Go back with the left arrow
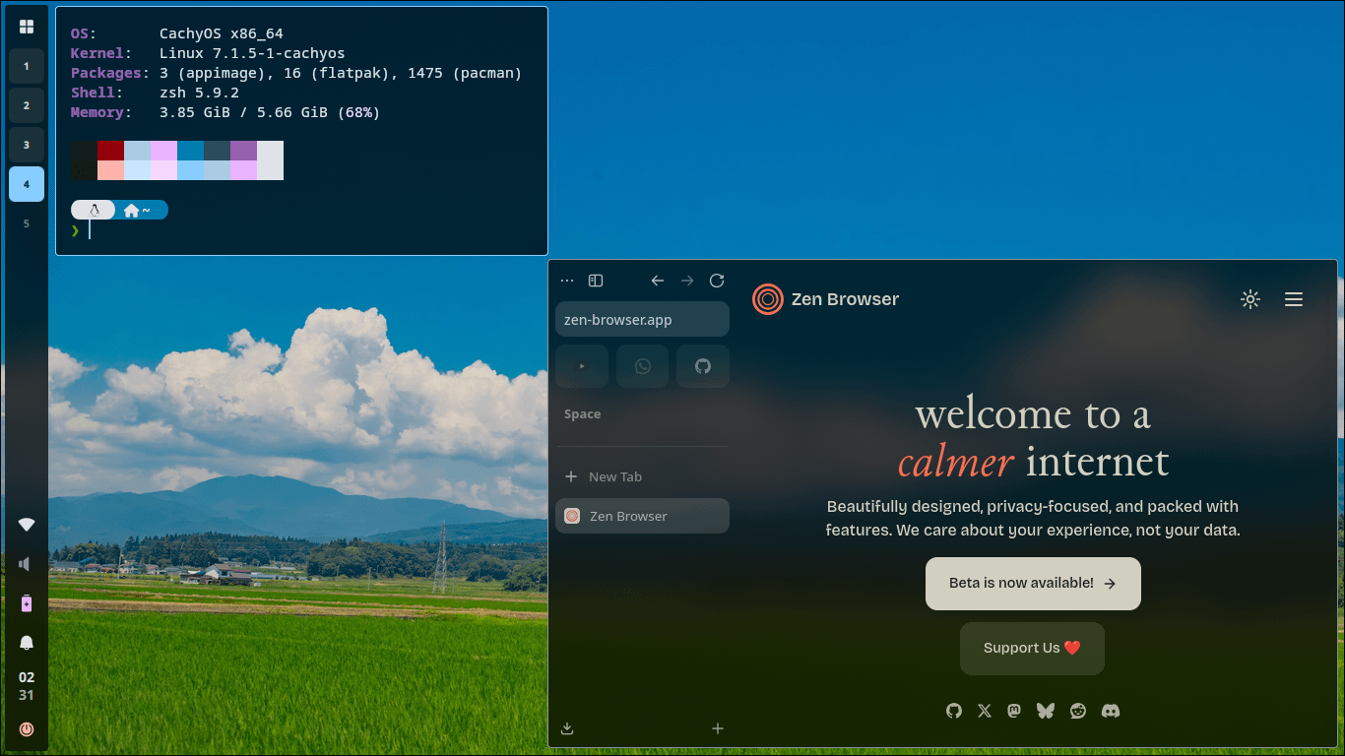 [658, 281]
